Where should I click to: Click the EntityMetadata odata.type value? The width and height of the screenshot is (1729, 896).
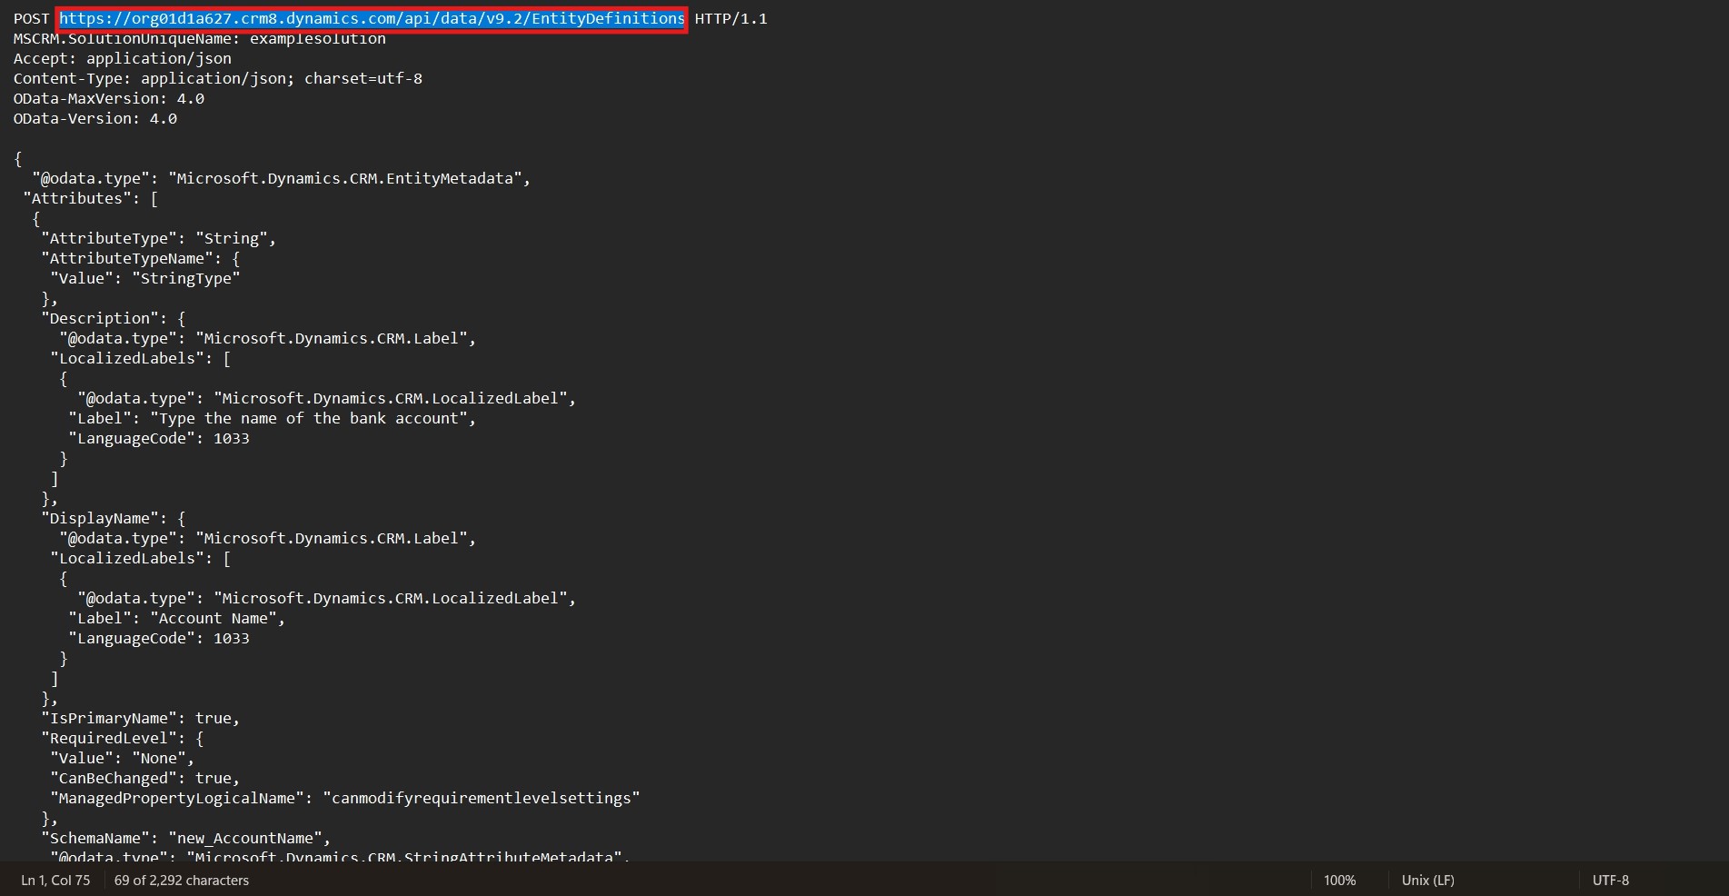tap(349, 178)
